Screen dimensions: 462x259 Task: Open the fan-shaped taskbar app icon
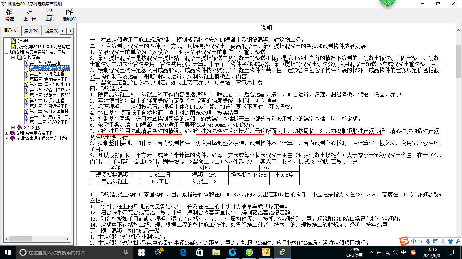tap(141, 252)
